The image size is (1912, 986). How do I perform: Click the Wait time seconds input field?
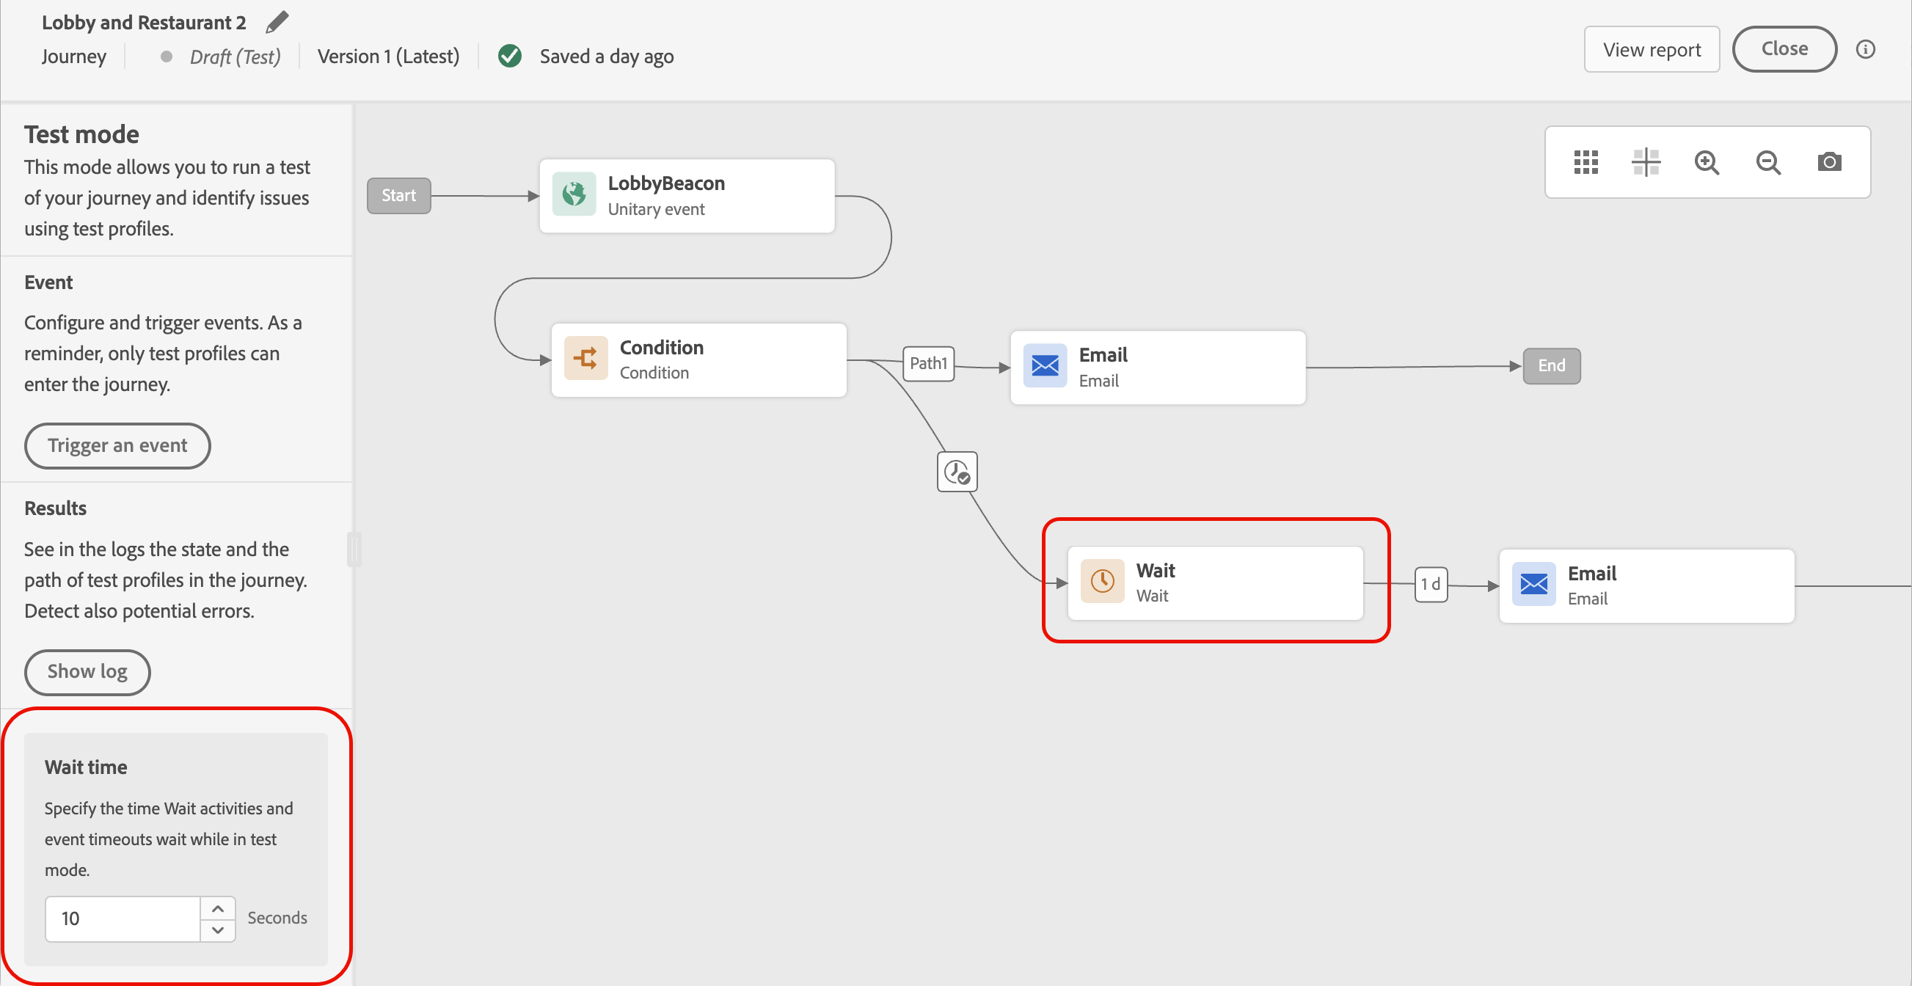[123, 919]
